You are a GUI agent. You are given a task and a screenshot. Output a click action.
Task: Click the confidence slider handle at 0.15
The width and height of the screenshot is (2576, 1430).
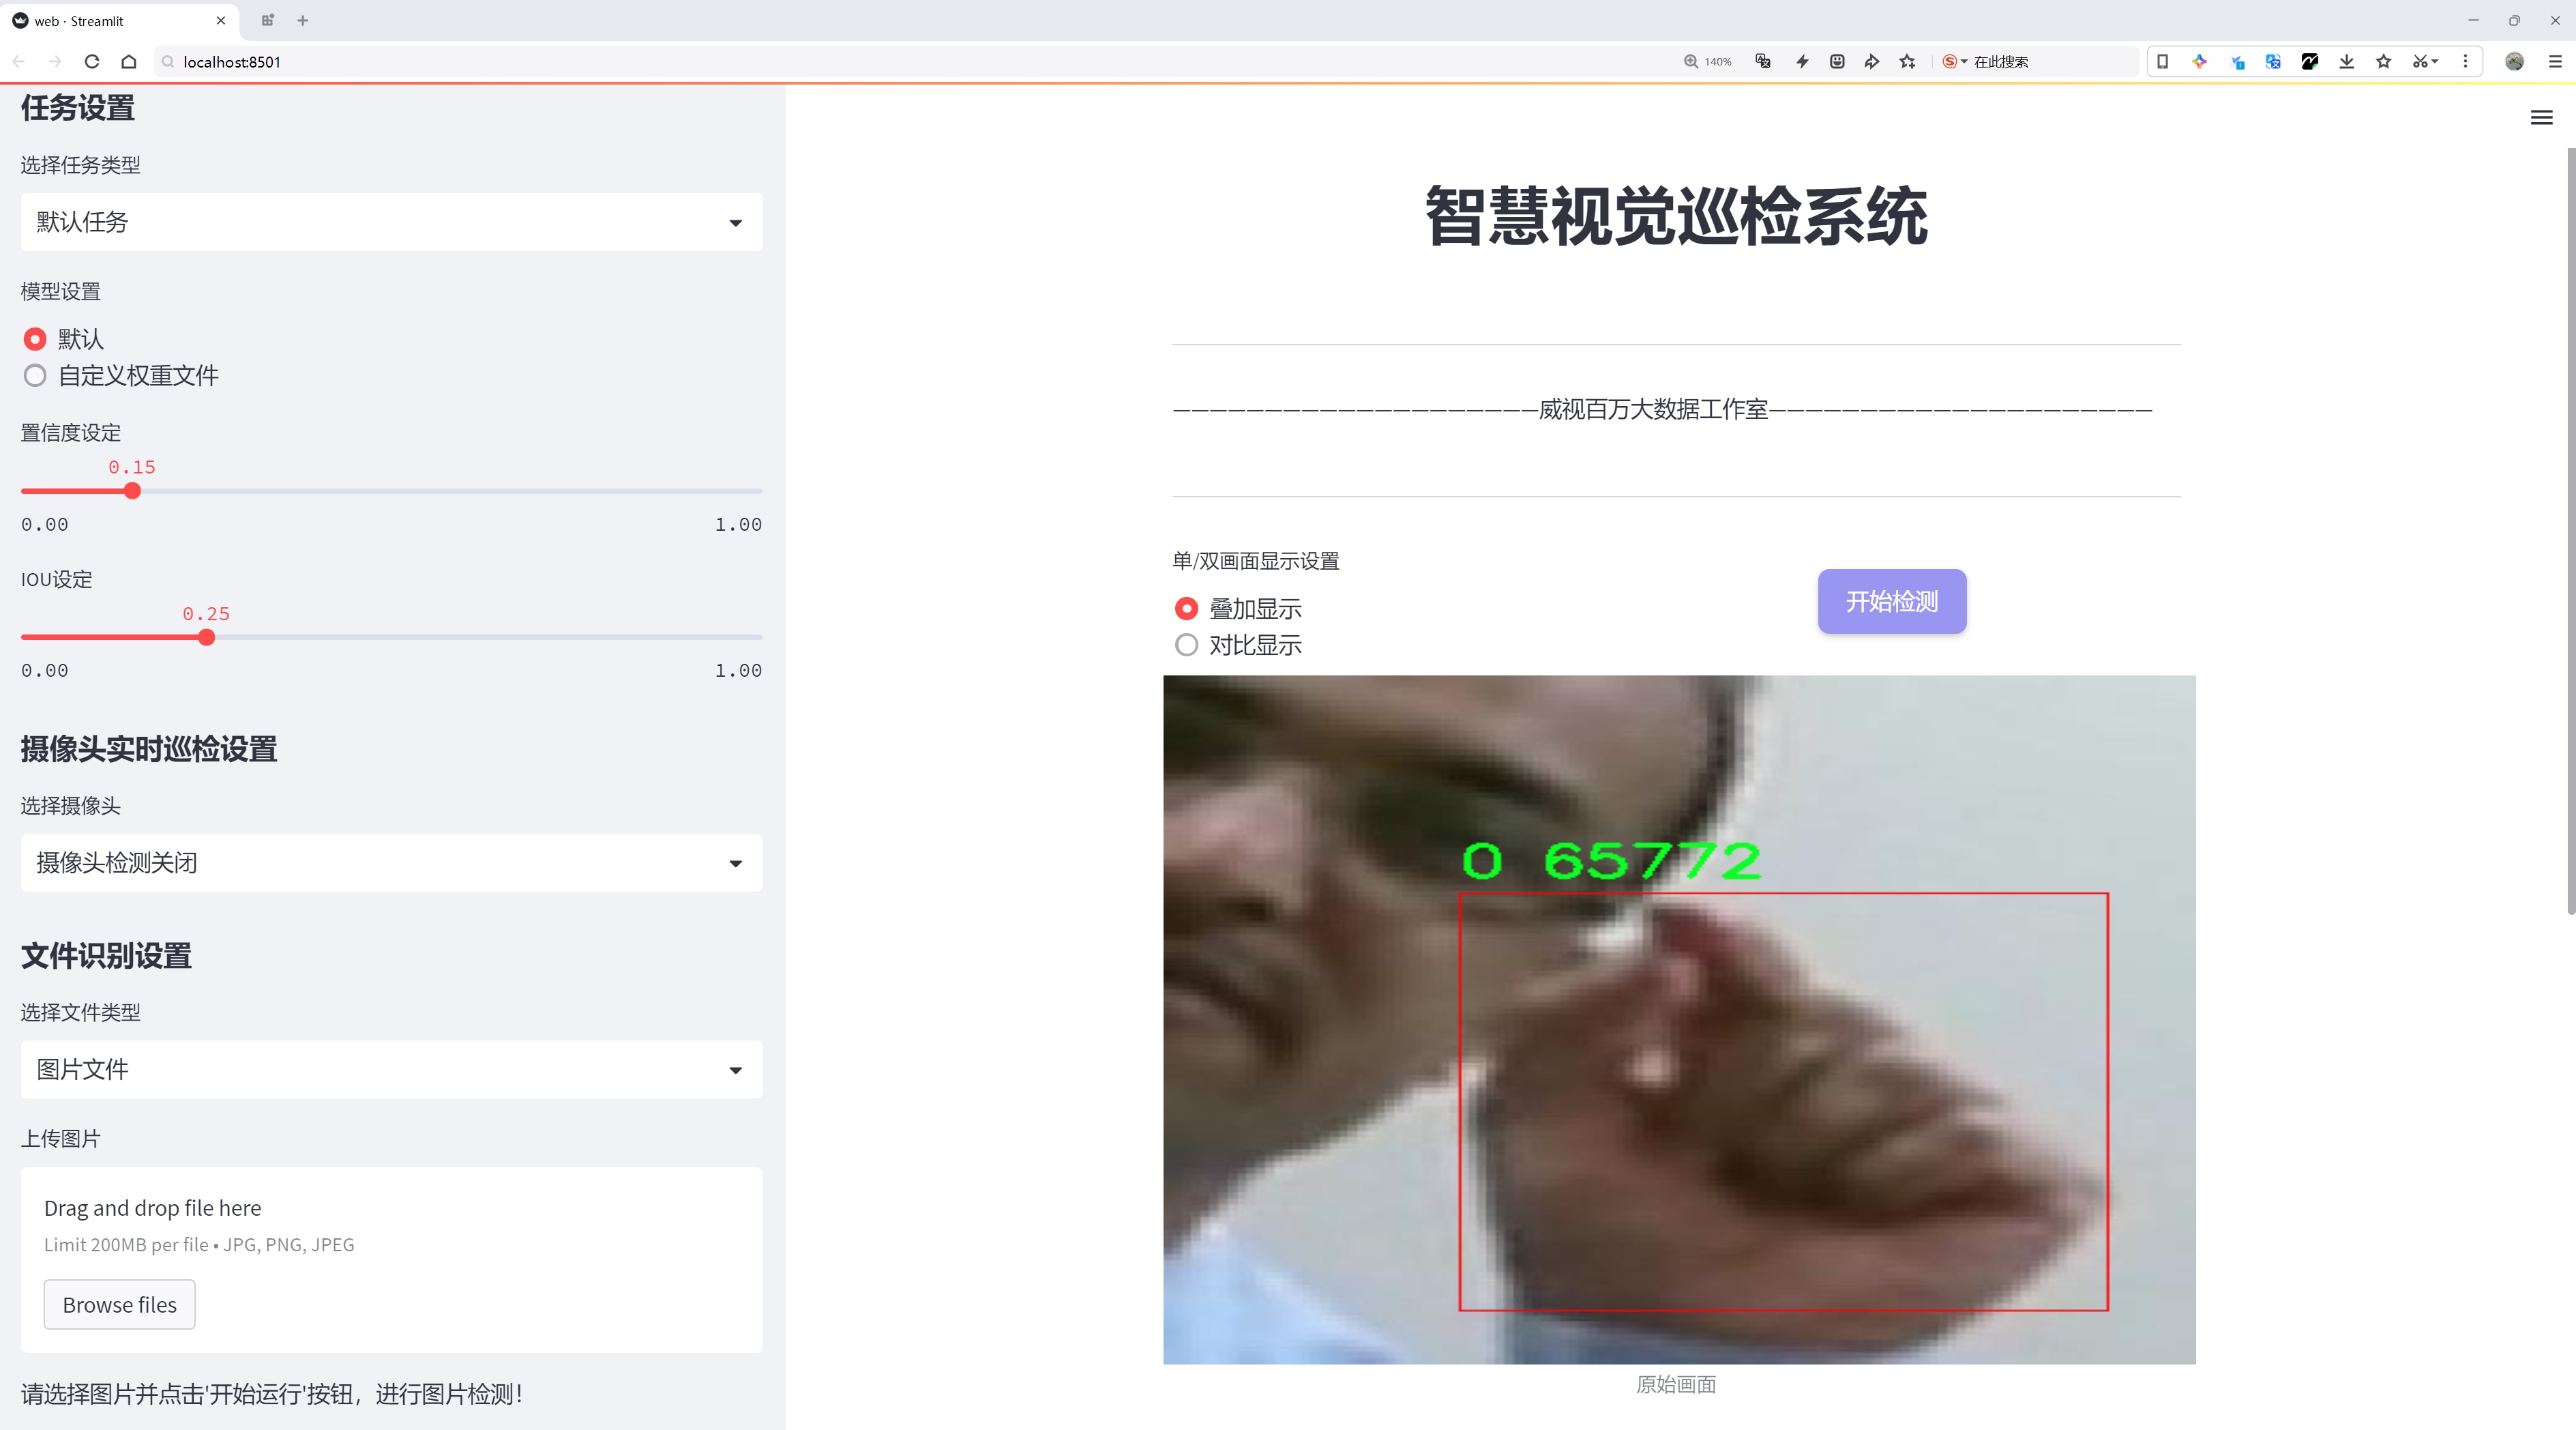click(132, 491)
